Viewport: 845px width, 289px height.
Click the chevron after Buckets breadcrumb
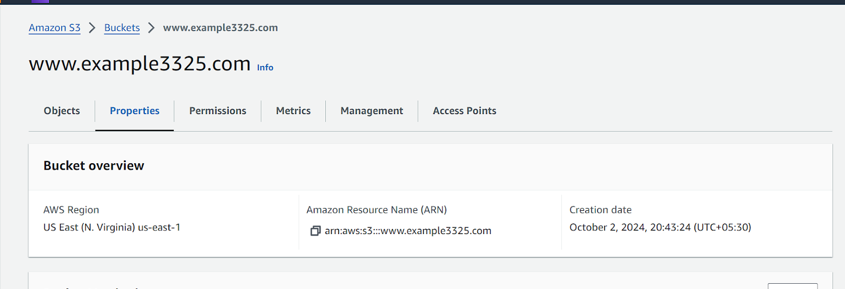[152, 28]
